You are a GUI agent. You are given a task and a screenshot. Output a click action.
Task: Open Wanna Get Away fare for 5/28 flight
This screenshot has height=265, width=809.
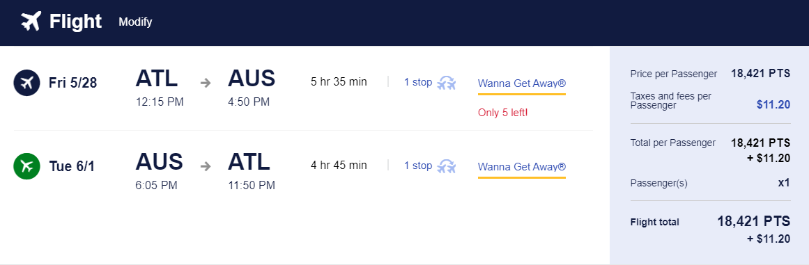tap(522, 83)
